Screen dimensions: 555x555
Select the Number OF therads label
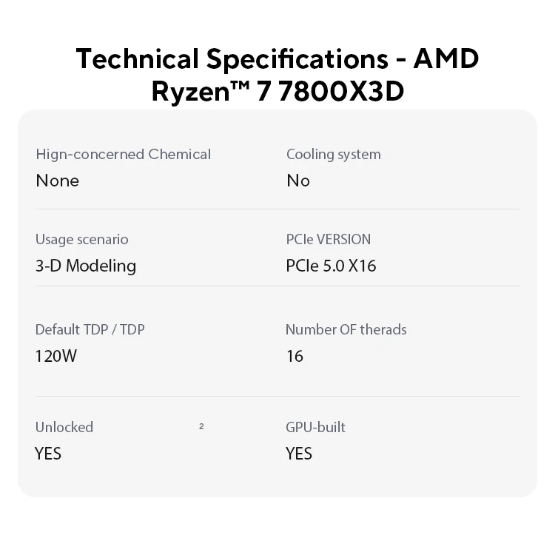pyautogui.click(x=346, y=329)
